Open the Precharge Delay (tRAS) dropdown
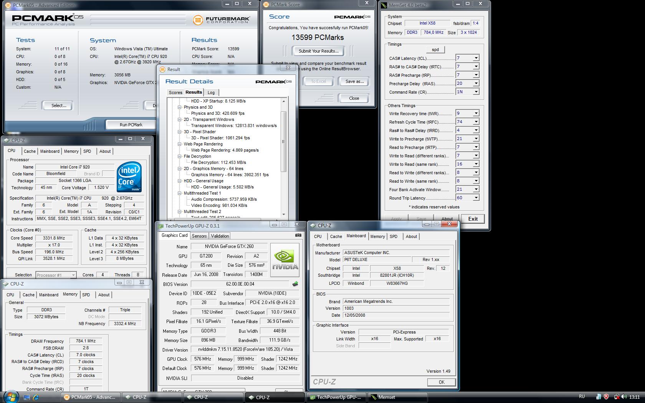Screen dimensions: 645x403 click(x=476, y=83)
